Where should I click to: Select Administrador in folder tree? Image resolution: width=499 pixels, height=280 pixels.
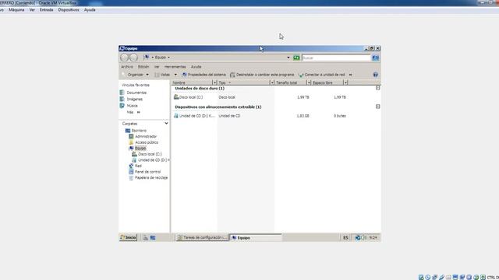[146, 137]
